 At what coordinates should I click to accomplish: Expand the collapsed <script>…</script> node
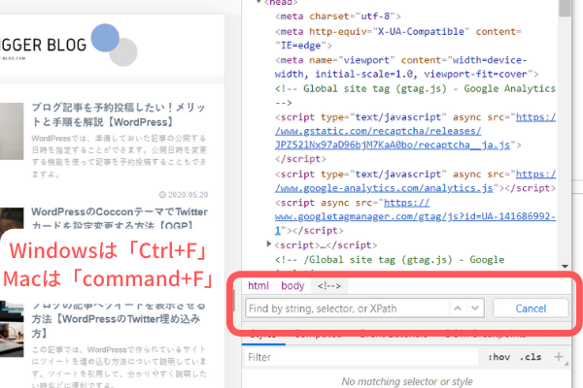(269, 243)
